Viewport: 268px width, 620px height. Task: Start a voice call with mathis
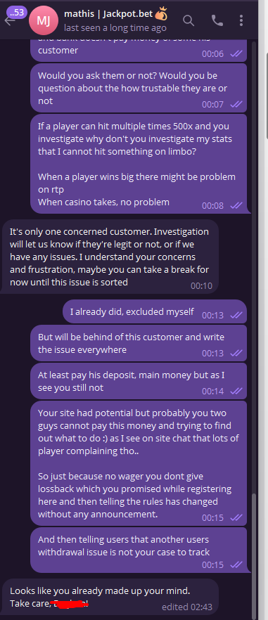(x=217, y=20)
